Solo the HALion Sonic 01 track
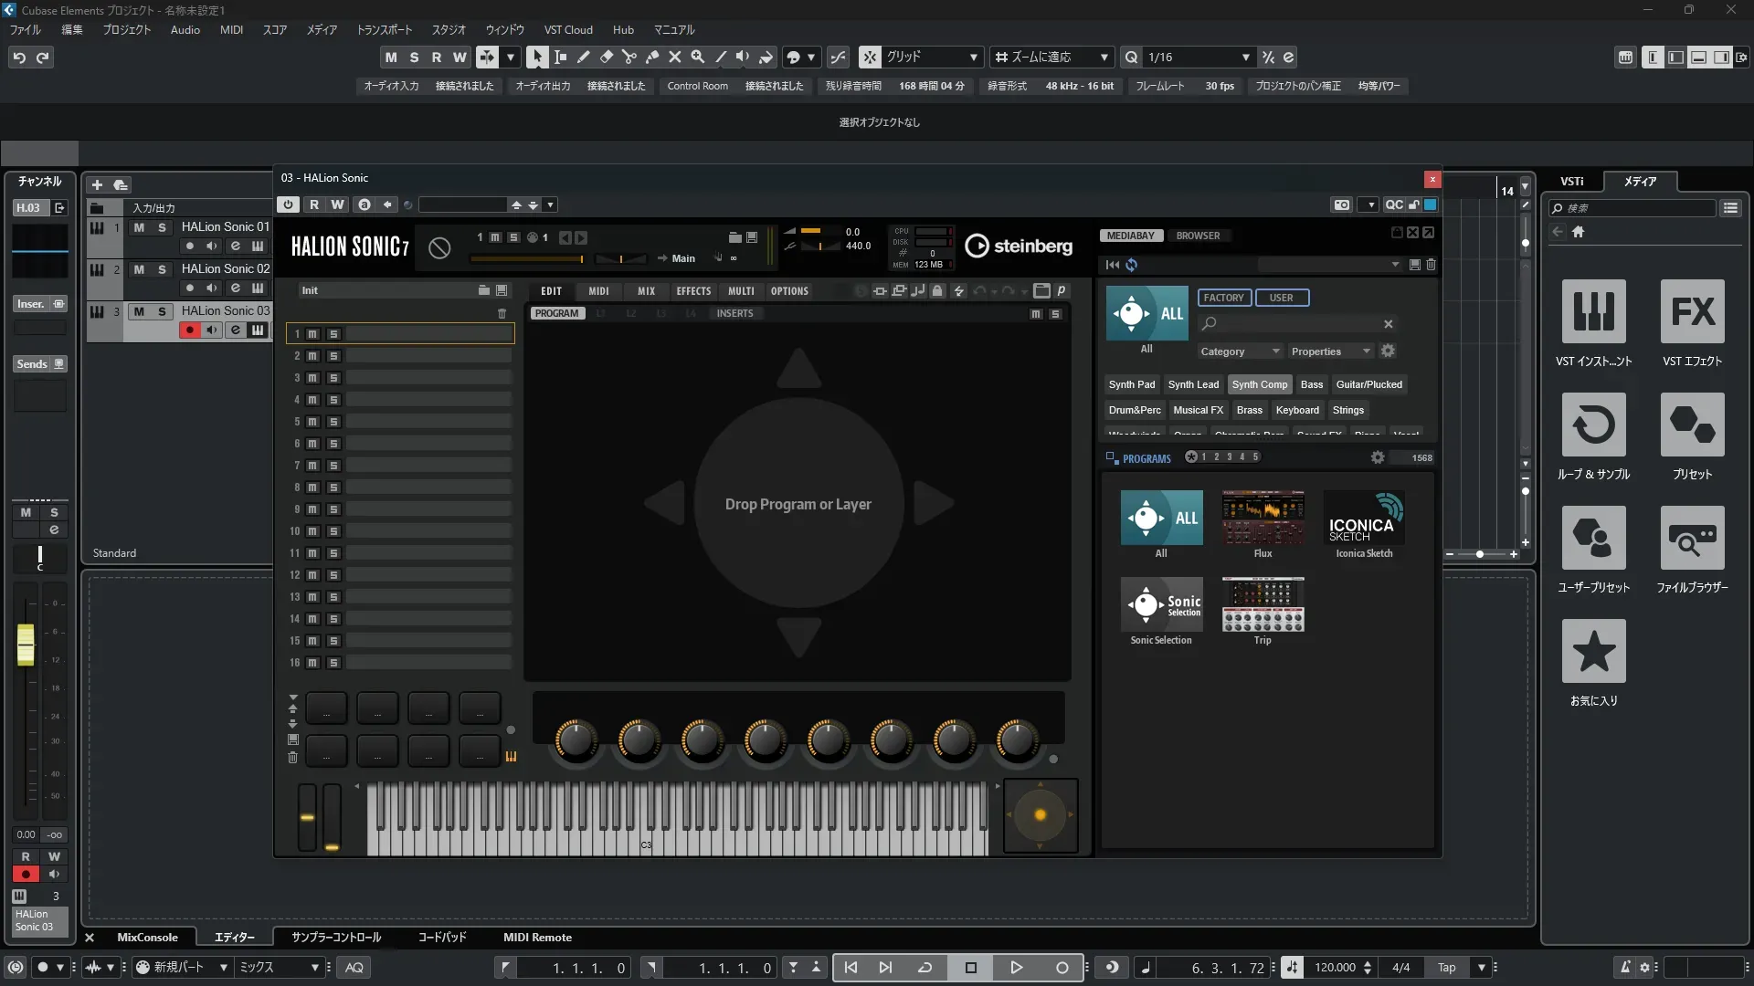This screenshot has height=986, width=1754. (162, 227)
